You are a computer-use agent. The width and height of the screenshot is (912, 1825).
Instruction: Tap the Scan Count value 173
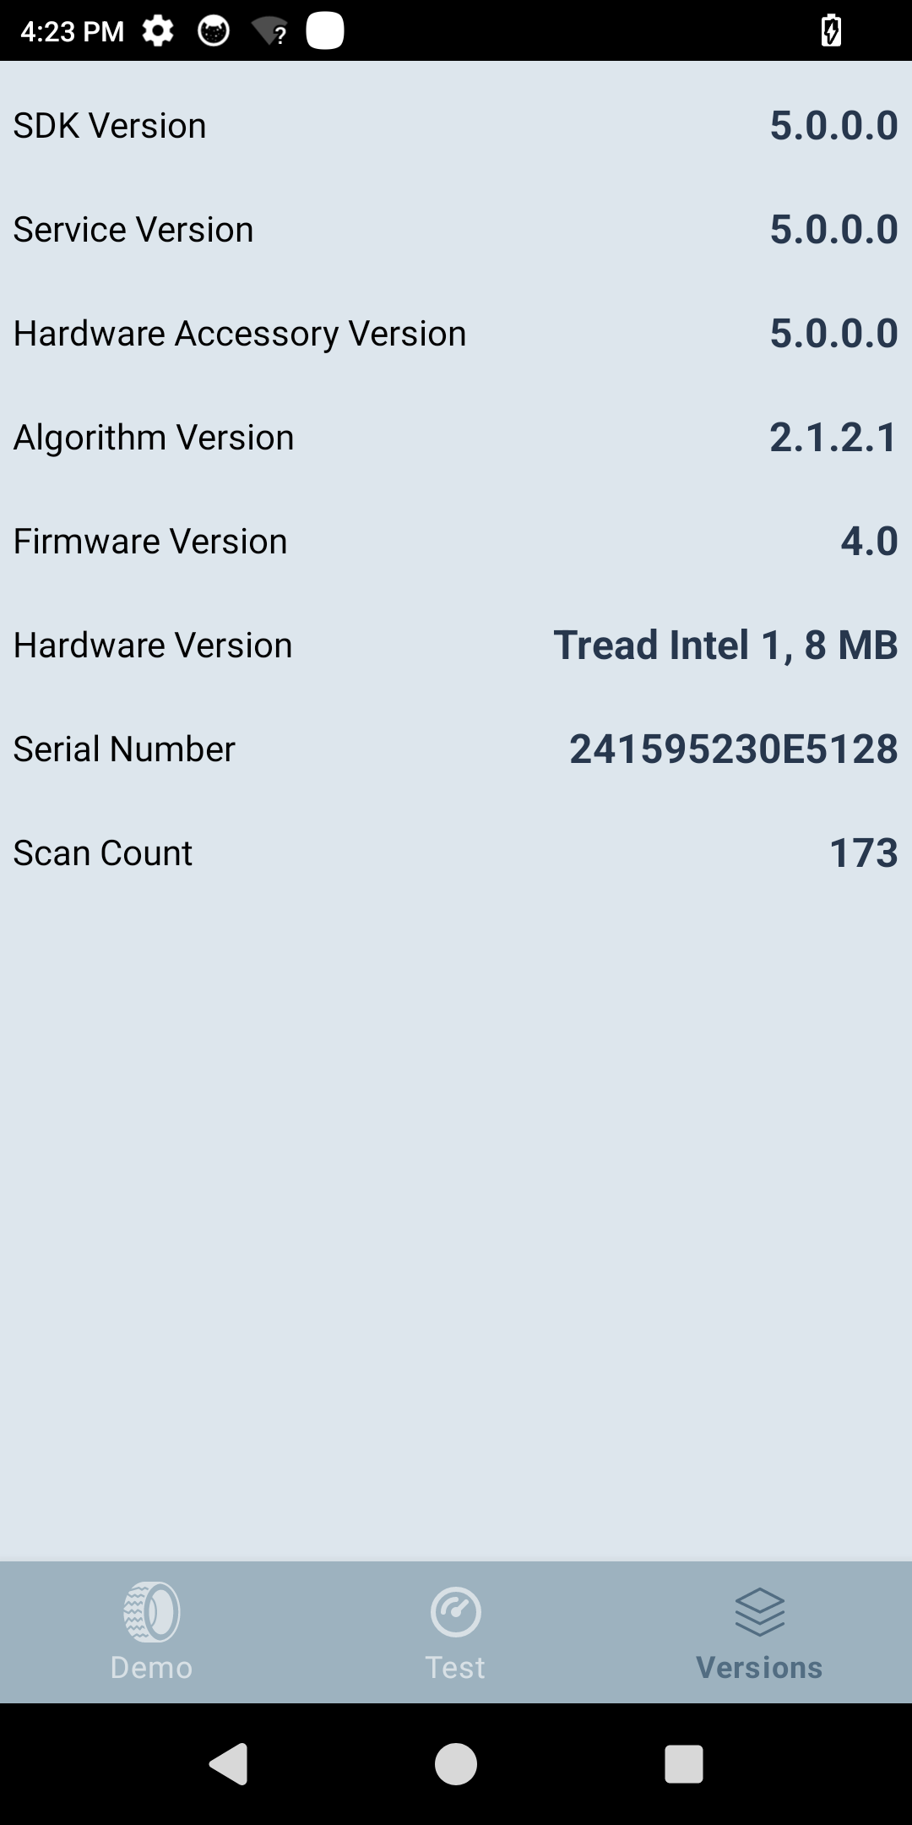863,853
